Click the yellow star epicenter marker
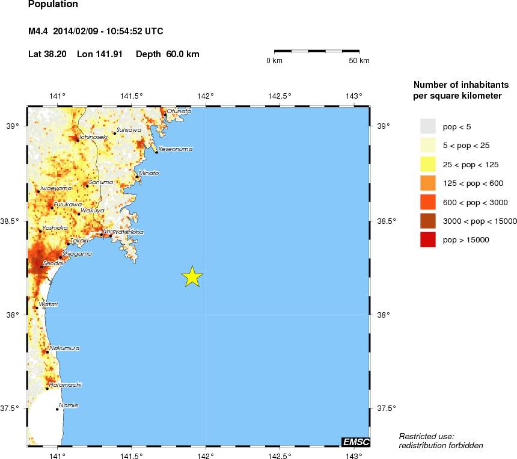This screenshot has height=459, width=517. click(192, 277)
